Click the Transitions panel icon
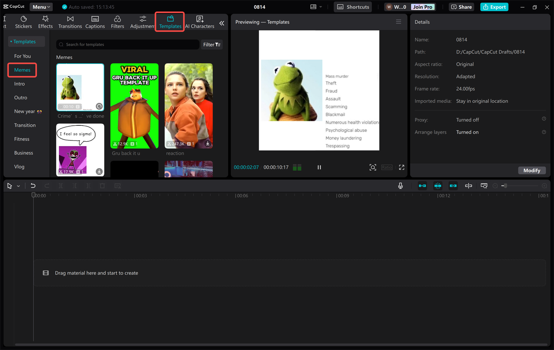The width and height of the screenshot is (554, 350). coord(70,22)
